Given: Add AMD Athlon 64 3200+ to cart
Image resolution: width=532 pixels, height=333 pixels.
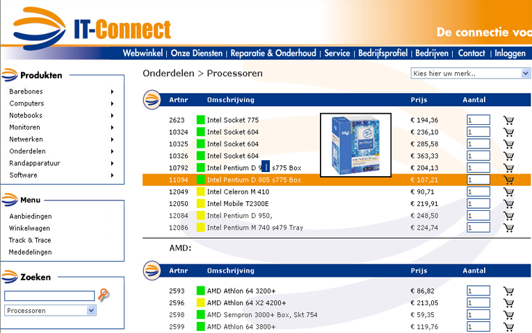Looking at the screenshot, I should coord(508,291).
